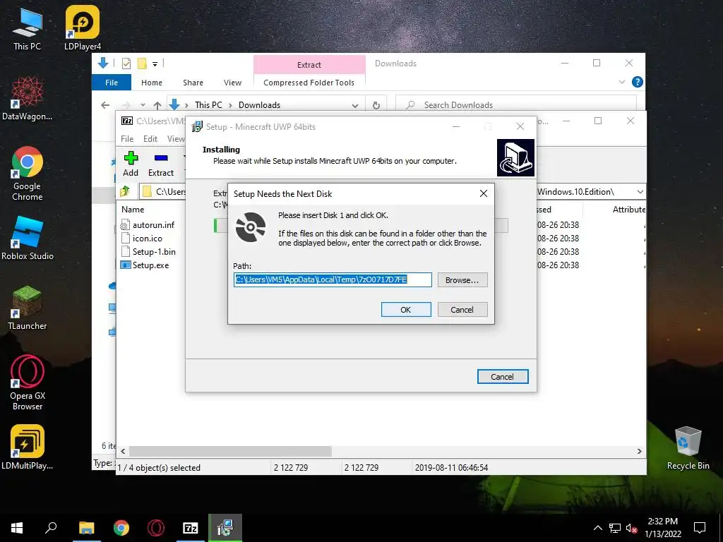Image resolution: width=723 pixels, height=542 pixels.
Task: Open Google Chrome desktop shortcut
Action: (x=28, y=174)
